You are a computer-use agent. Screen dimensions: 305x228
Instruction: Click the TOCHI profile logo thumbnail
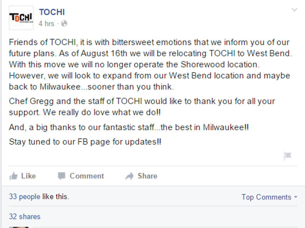[x=21, y=18]
